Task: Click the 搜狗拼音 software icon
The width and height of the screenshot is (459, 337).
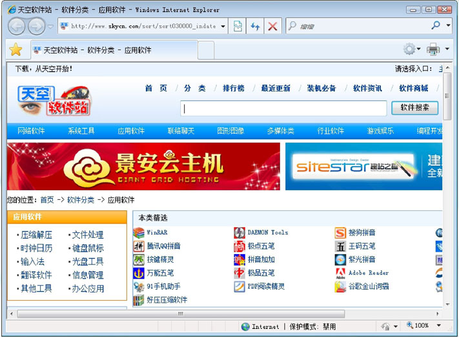Action: pyautogui.click(x=340, y=233)
